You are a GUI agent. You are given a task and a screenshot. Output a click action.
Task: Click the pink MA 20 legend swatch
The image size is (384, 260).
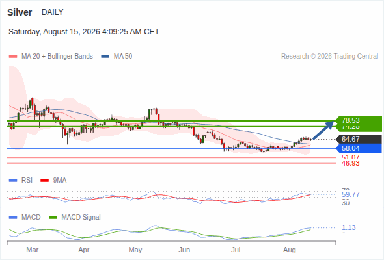tap(13, 57)
